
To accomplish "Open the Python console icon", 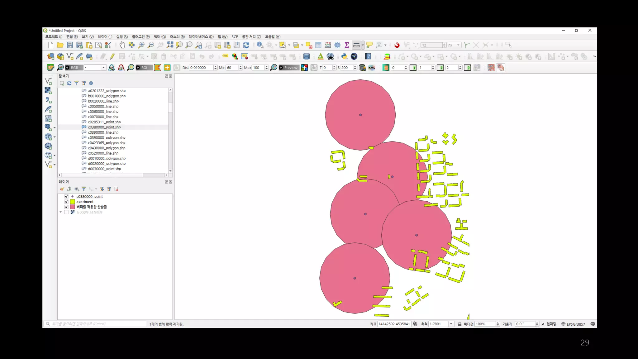I will [344, 56].
